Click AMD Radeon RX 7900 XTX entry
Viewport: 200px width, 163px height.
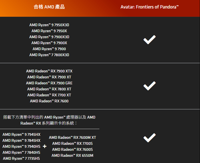tap(49, 71)
